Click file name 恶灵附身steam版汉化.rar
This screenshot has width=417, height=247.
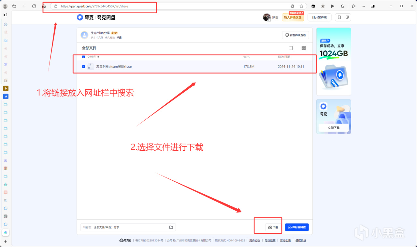coord(114,67)
